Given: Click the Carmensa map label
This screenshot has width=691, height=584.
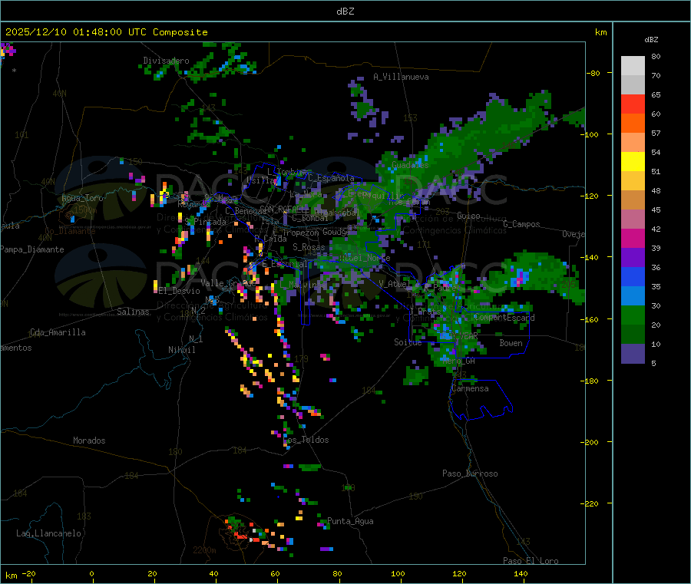Looking at the screenshot, I should pos(470,388).
